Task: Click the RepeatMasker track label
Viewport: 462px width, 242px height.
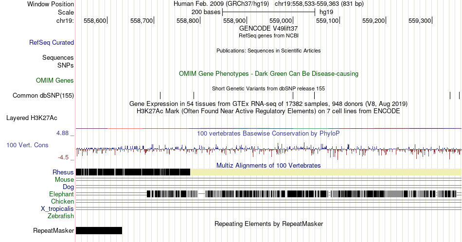Action: tap(53, 230)
